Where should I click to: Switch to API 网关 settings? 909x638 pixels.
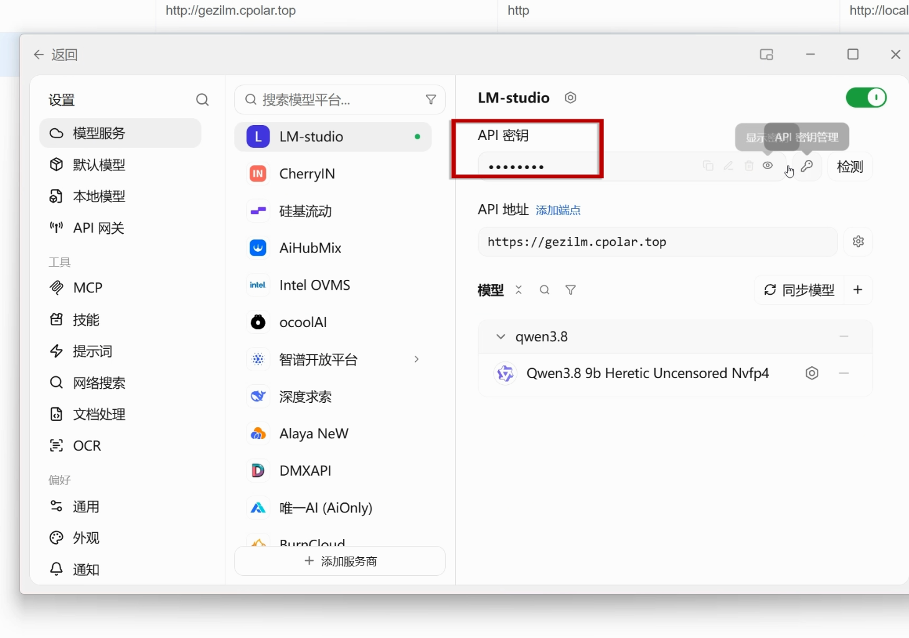coord(120,228)
